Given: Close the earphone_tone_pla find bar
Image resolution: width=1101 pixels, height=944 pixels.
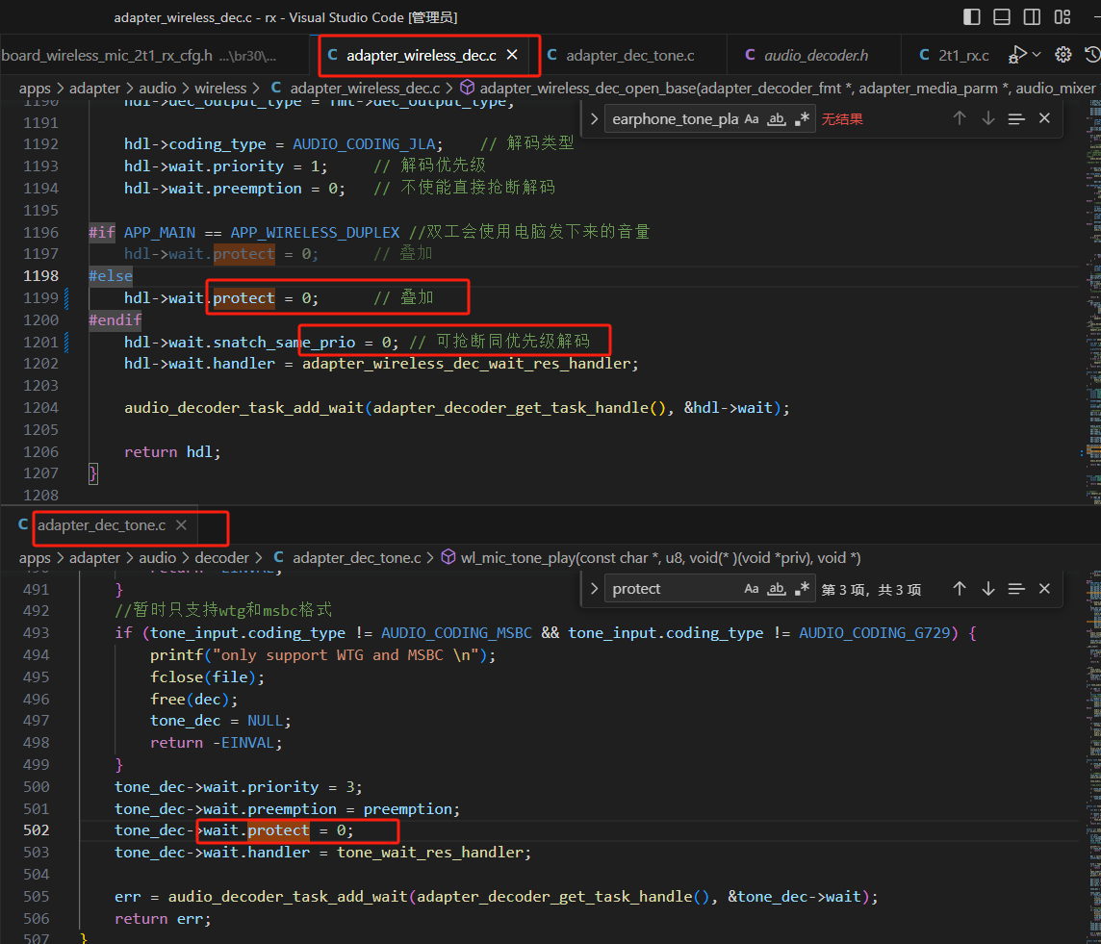Looking at the screenshot, I should 1044,118.
